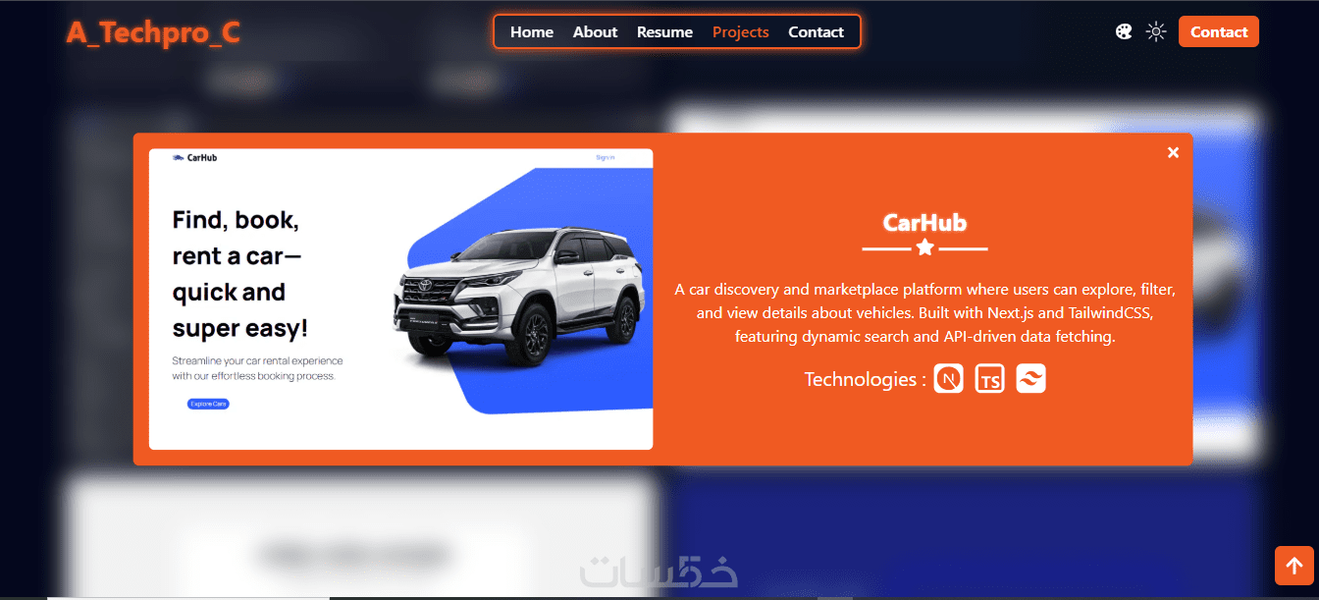Click the A_Techpro_C site logo
Screen dimensions: 1319x600
153,32
